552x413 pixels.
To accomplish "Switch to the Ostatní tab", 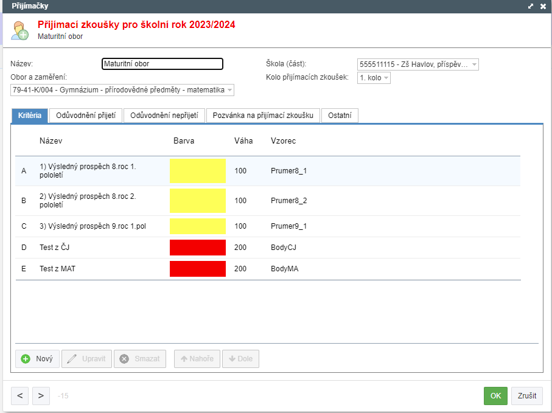I will pyautogui.click(x=340, y=116).
